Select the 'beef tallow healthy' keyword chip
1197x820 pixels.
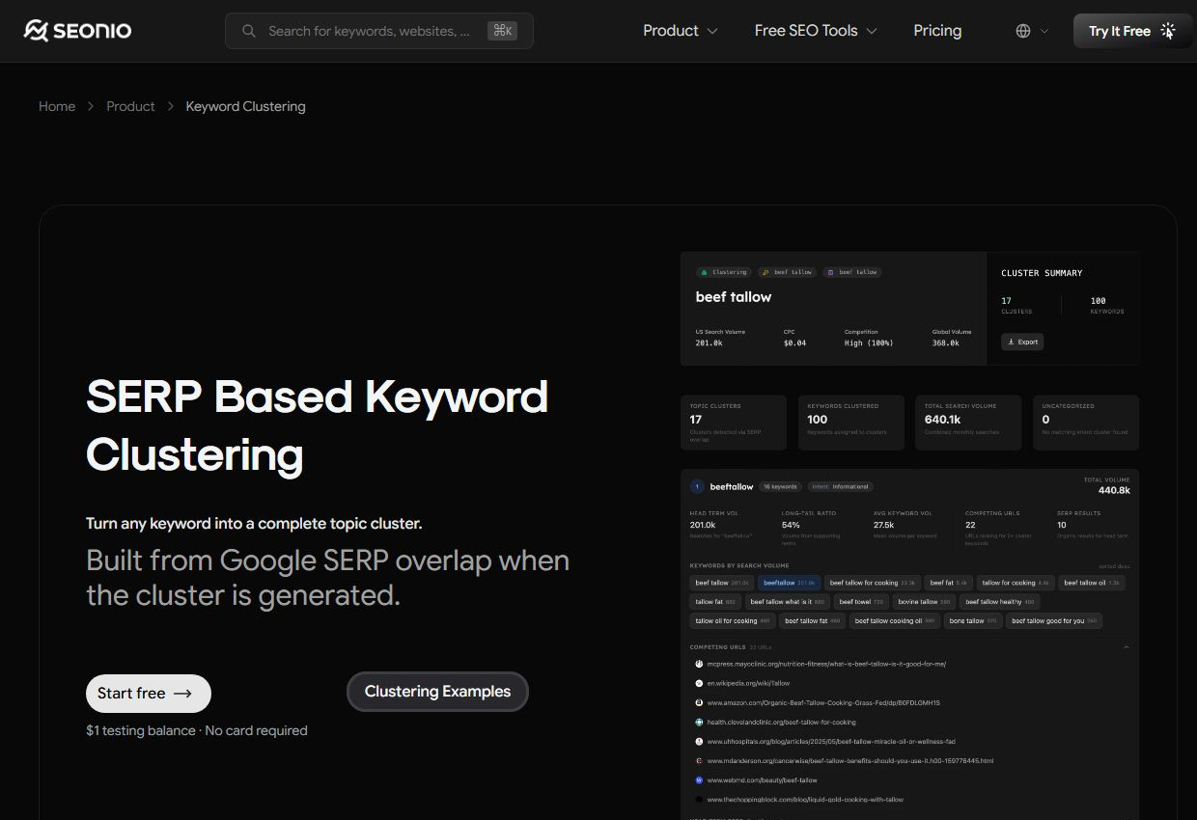point(1000,602)
